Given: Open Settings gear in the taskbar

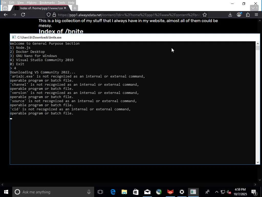Looking at the screenshot, I should click(182, 192).
